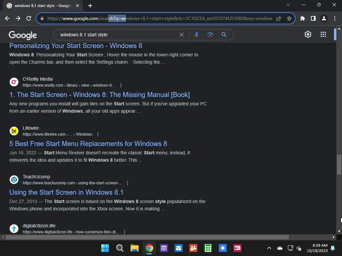
Task: Click the horizontal scrollbar thumb
Action: click(x=147, y=237)
